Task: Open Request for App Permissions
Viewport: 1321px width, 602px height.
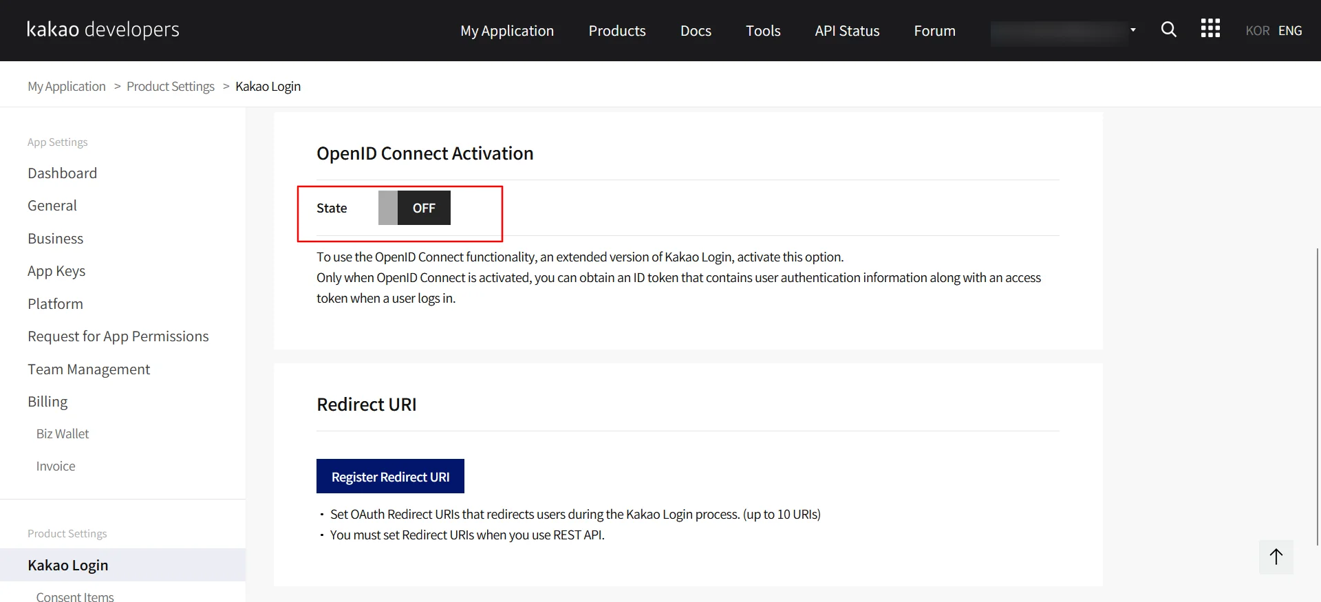Action: coord(118,336)
